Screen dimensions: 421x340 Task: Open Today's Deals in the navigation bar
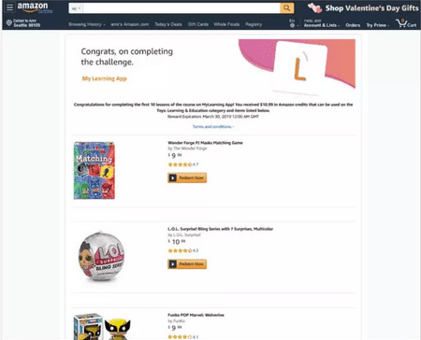point(168,24)
